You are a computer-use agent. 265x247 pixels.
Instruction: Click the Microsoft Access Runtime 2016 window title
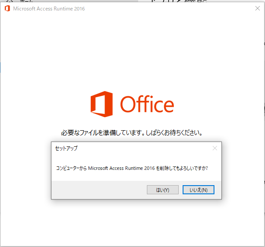coord(49,9)
